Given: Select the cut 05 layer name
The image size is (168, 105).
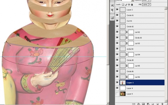Looking at the screenshot, I should click(137, 66).
